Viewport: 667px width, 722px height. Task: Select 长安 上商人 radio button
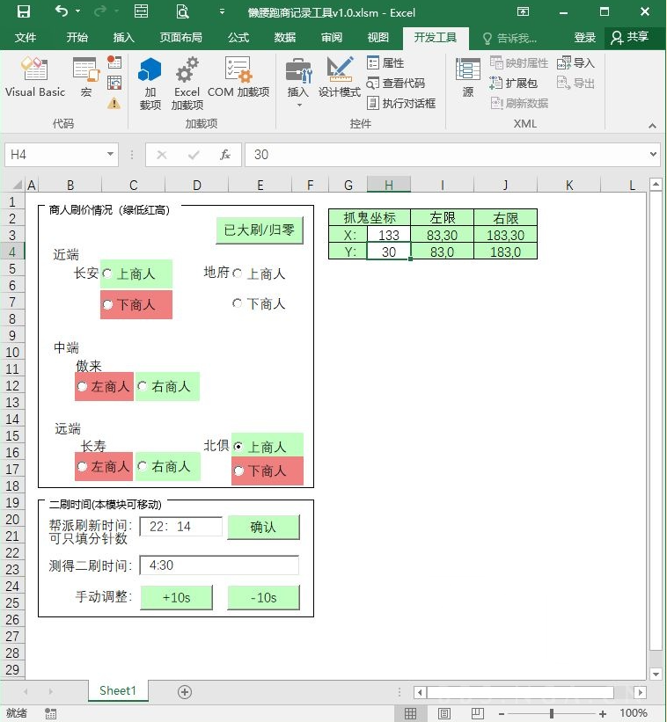[106, 273]
